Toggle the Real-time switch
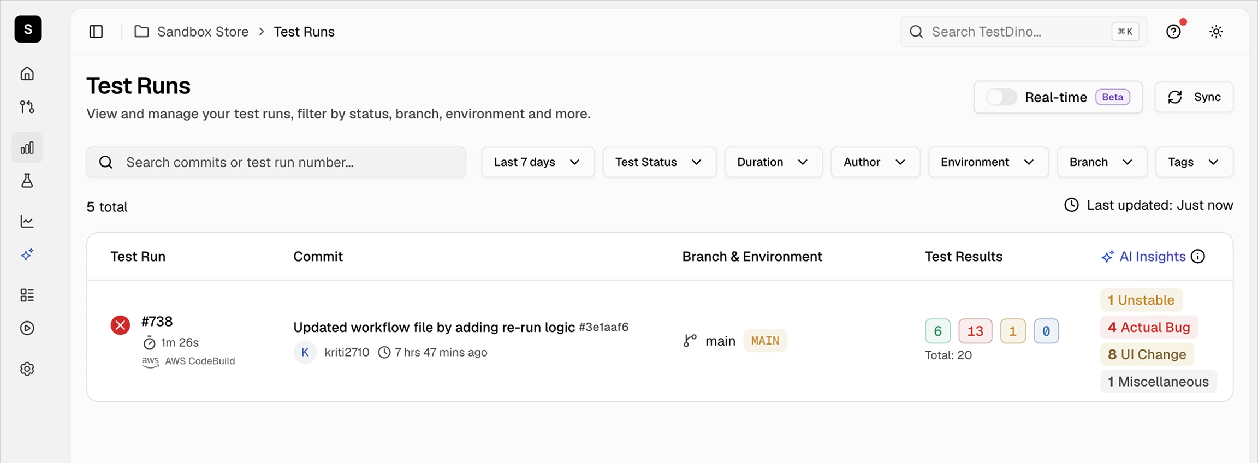Image resolution: width=1258 pixels, height=463 pixels. pos(1001,97)
